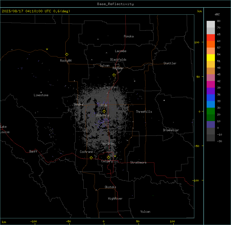231x225 pixels.
Task: Click the Airdrie city label
Action: click(x=108, y=143)
